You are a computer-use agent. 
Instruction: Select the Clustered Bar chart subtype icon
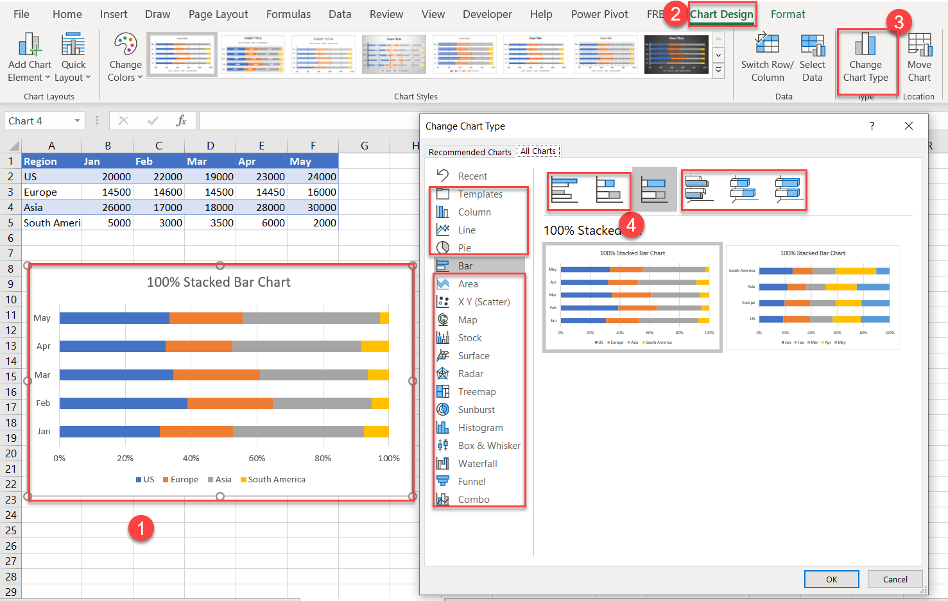[x=565, y=190]
